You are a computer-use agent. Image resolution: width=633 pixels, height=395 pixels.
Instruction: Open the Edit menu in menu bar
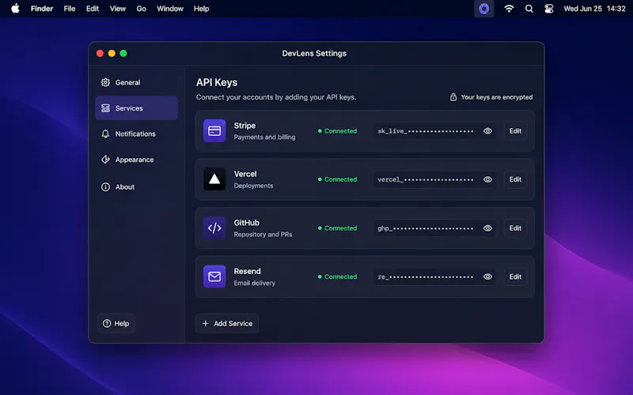(93, 9)
